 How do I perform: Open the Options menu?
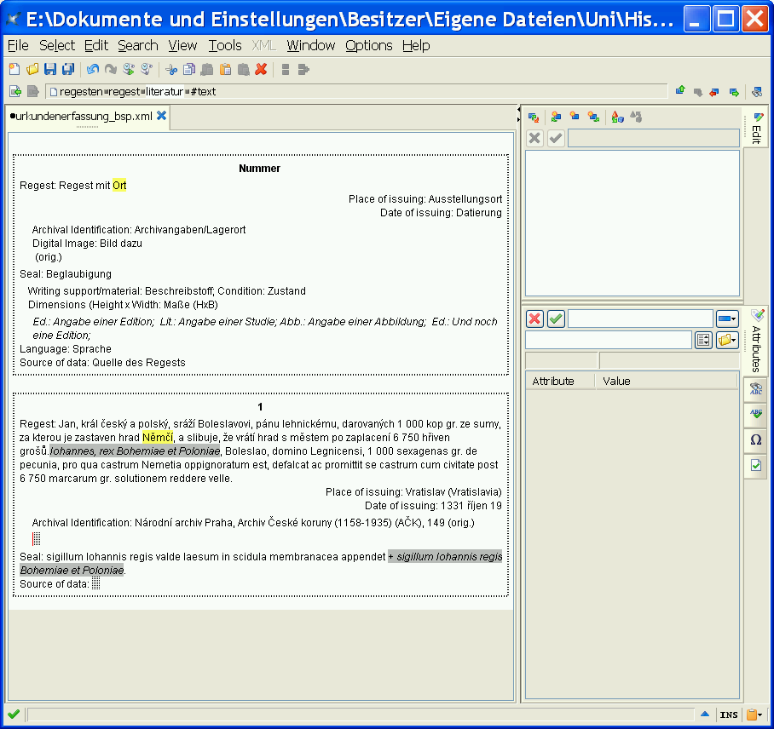(369, 45)
